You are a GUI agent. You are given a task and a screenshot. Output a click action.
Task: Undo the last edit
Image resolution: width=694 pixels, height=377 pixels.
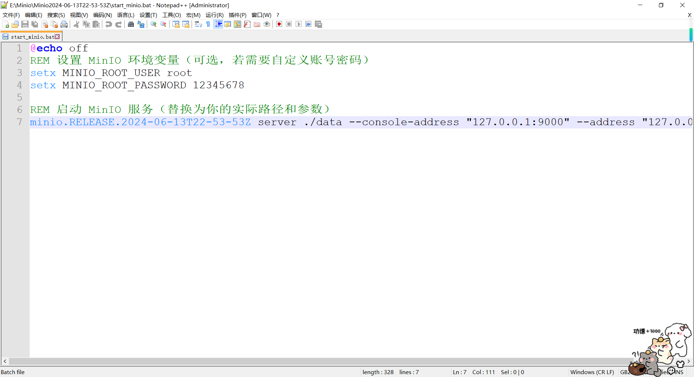(x=108, y=24)
